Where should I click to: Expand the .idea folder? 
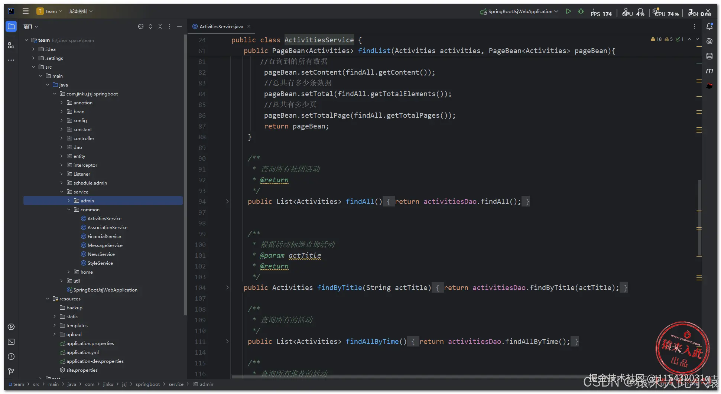(x=33, y=49)
